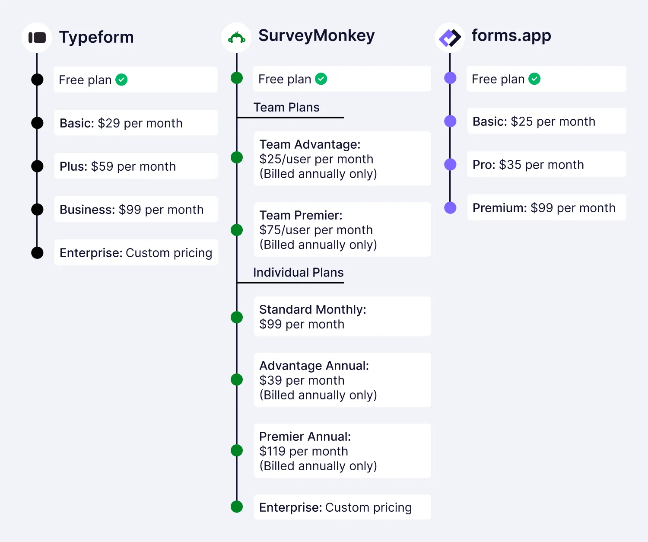Click the Typeform Business $99 plan card

tap(136, 209)
